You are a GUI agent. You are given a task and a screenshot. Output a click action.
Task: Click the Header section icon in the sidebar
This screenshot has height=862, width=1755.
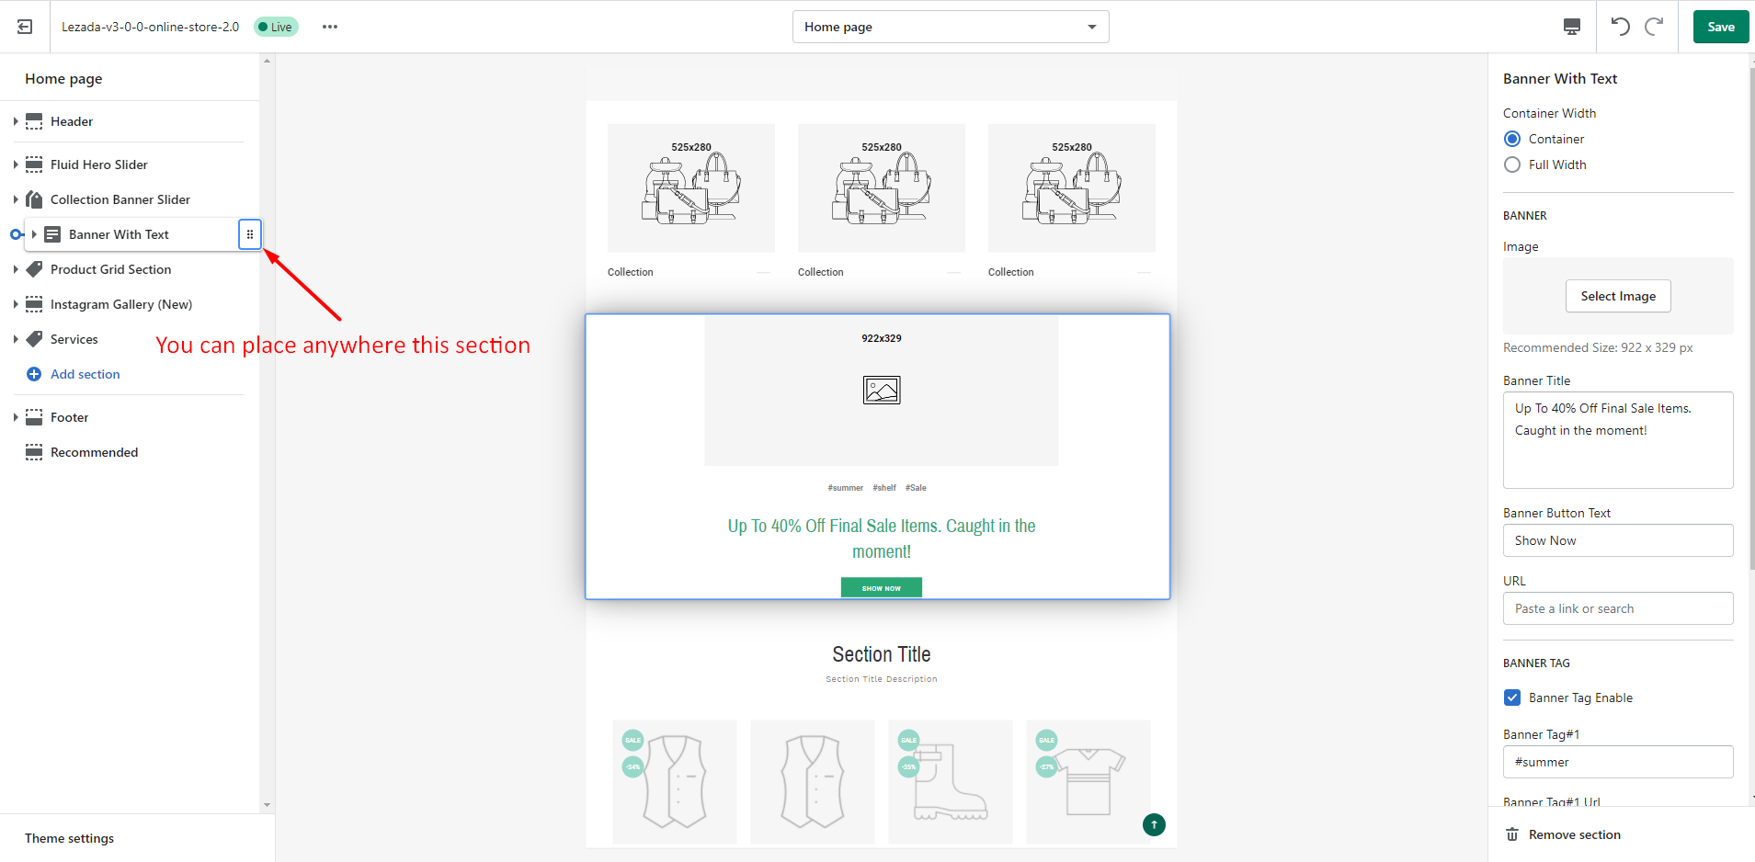(34, 120)
